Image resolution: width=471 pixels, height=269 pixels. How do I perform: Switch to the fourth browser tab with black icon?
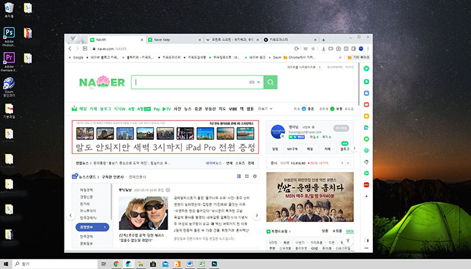[289, 40]
